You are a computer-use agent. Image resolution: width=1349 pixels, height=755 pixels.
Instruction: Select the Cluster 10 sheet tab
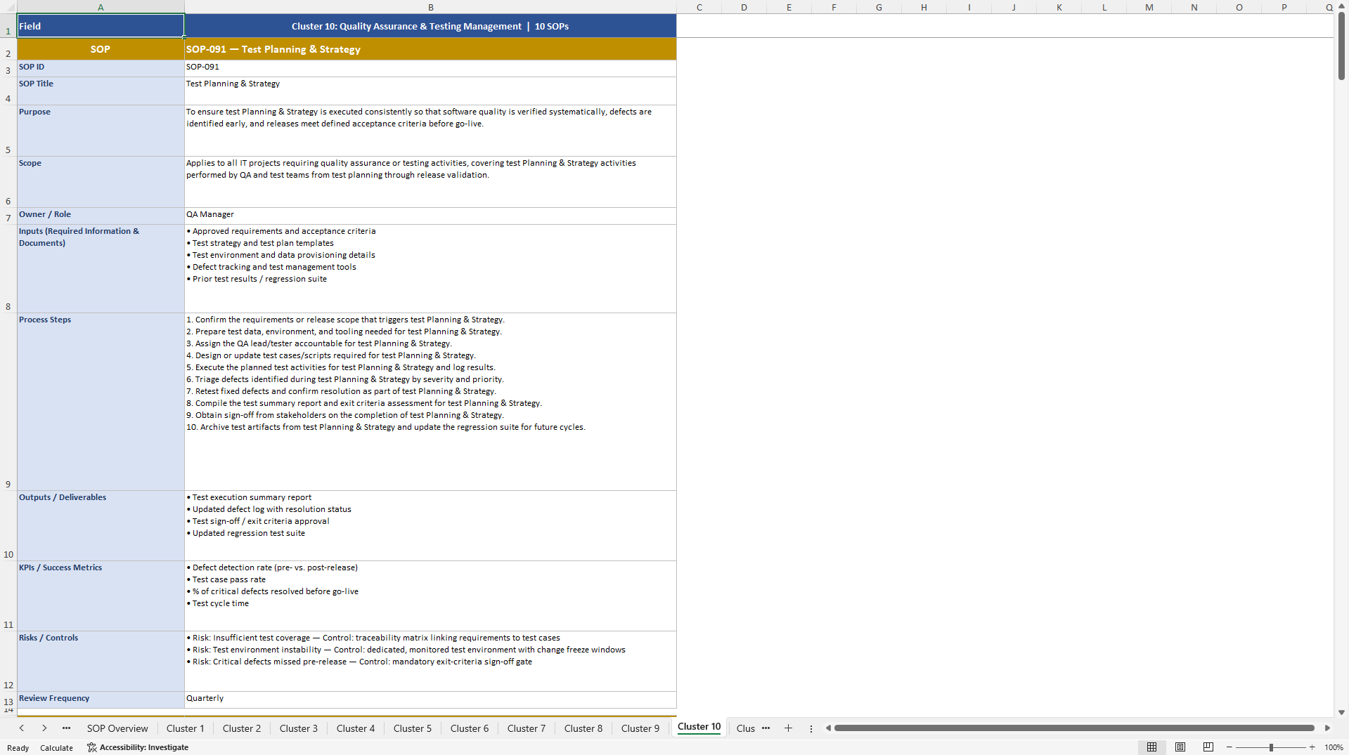click(x=699, y=727)
